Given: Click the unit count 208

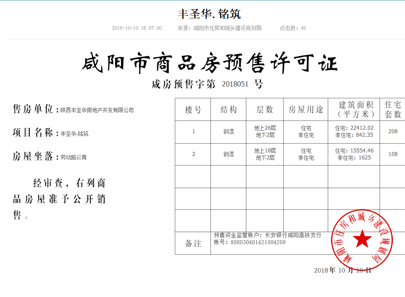Looking at the screenshot, I should (393, 131).
